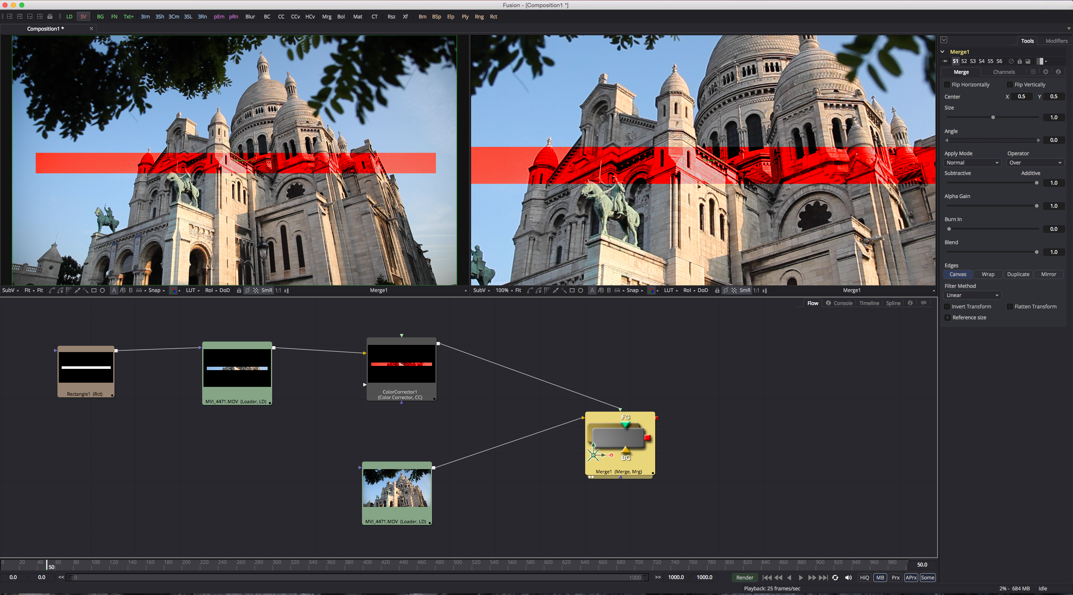Activate the color picker in left viewer toolbar
1073x595 pixels.
coord(77,290)
